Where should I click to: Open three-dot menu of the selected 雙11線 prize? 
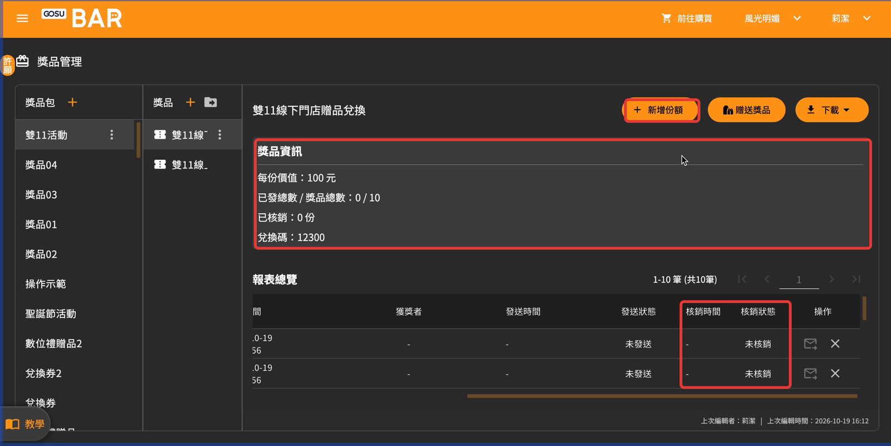point(220,135)
